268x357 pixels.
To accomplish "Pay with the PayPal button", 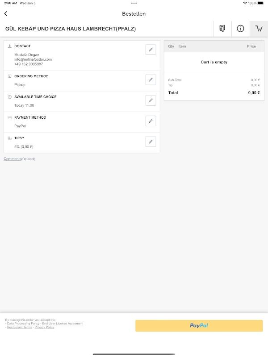I will point(199,326).
